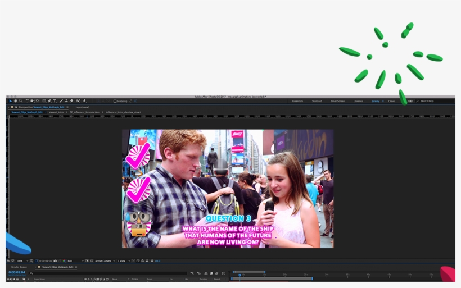Toggle the Frame Blending timeline switch
Viewport: 461px width, 288px height.
(211, 273)
